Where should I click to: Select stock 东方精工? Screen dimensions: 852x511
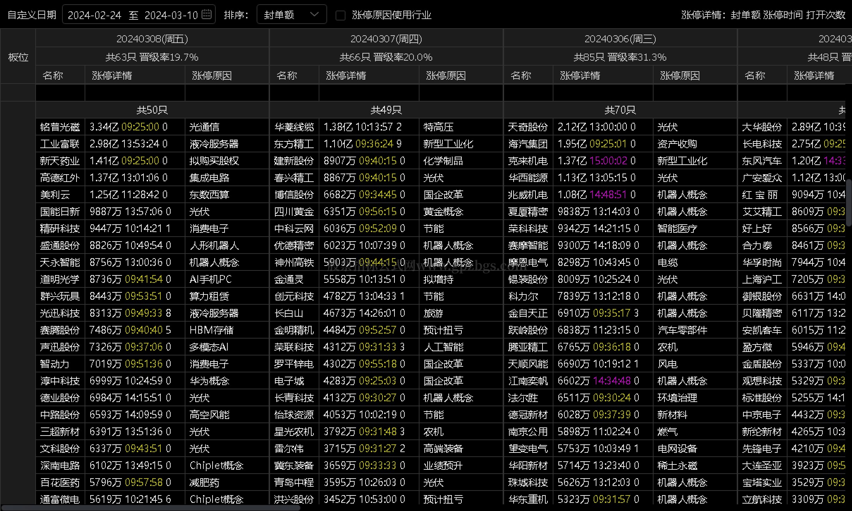[x=294, y=144]
